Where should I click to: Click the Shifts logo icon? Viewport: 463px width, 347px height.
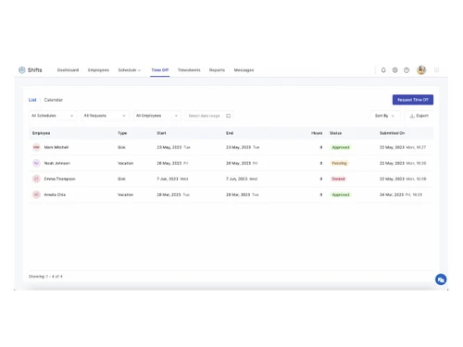click(x=22, y=70)
